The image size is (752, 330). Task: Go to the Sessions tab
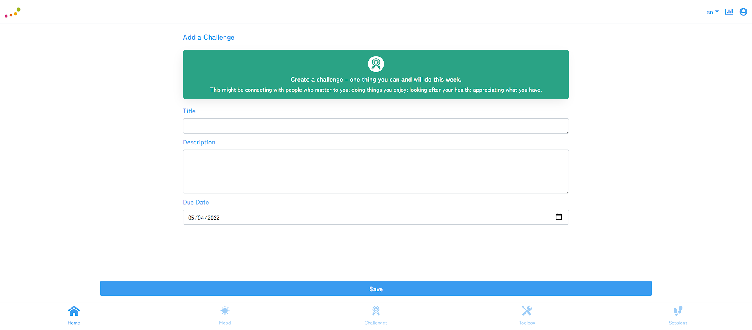coord(678,316)
